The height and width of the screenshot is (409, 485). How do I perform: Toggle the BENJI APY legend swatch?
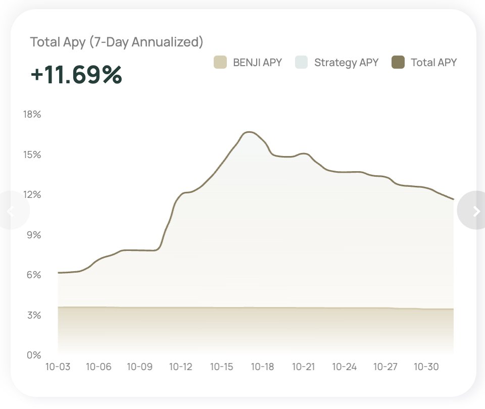(220, 63)
